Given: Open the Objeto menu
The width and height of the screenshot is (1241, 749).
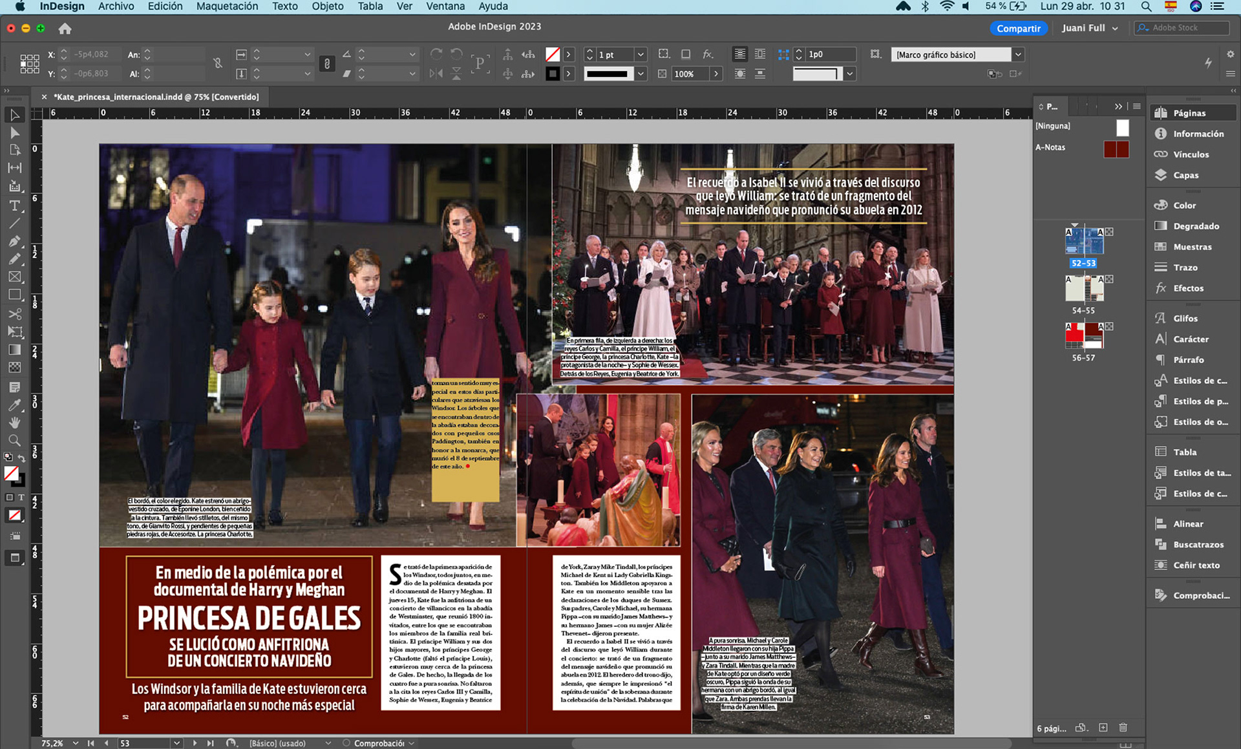Looking at the screenshot, I should (327, 6).
